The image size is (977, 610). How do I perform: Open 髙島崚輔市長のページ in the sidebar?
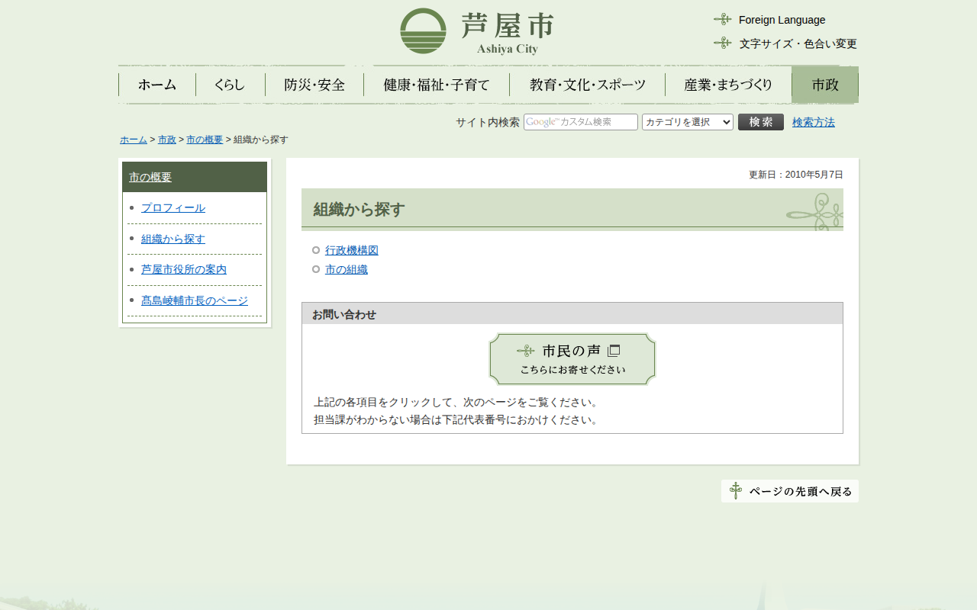tap(195, 300)
